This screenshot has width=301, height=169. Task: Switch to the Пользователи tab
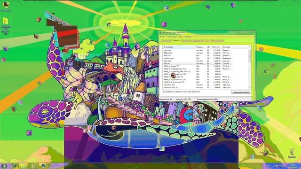tap(218, 41)
